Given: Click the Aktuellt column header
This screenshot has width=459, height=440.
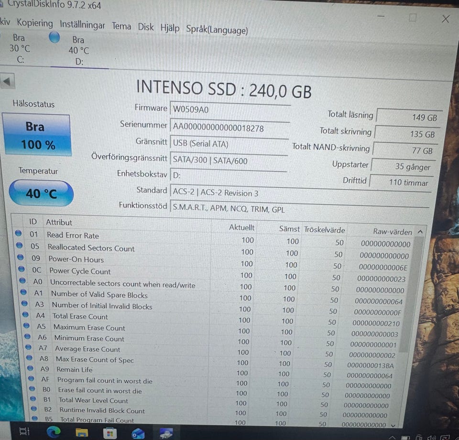Looking at the screenshot, I should [241, 227].
